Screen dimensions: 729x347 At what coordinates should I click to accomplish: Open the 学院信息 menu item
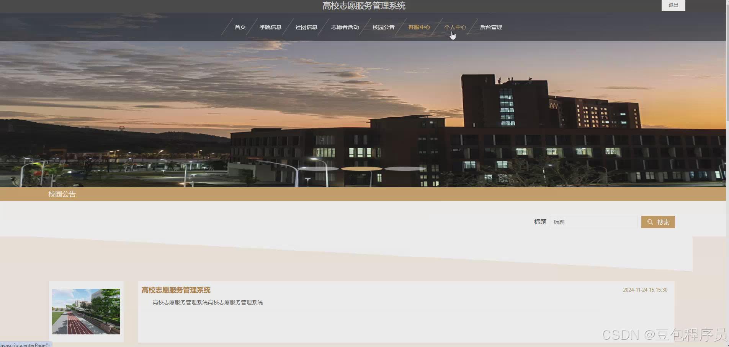tap(270, 27)
